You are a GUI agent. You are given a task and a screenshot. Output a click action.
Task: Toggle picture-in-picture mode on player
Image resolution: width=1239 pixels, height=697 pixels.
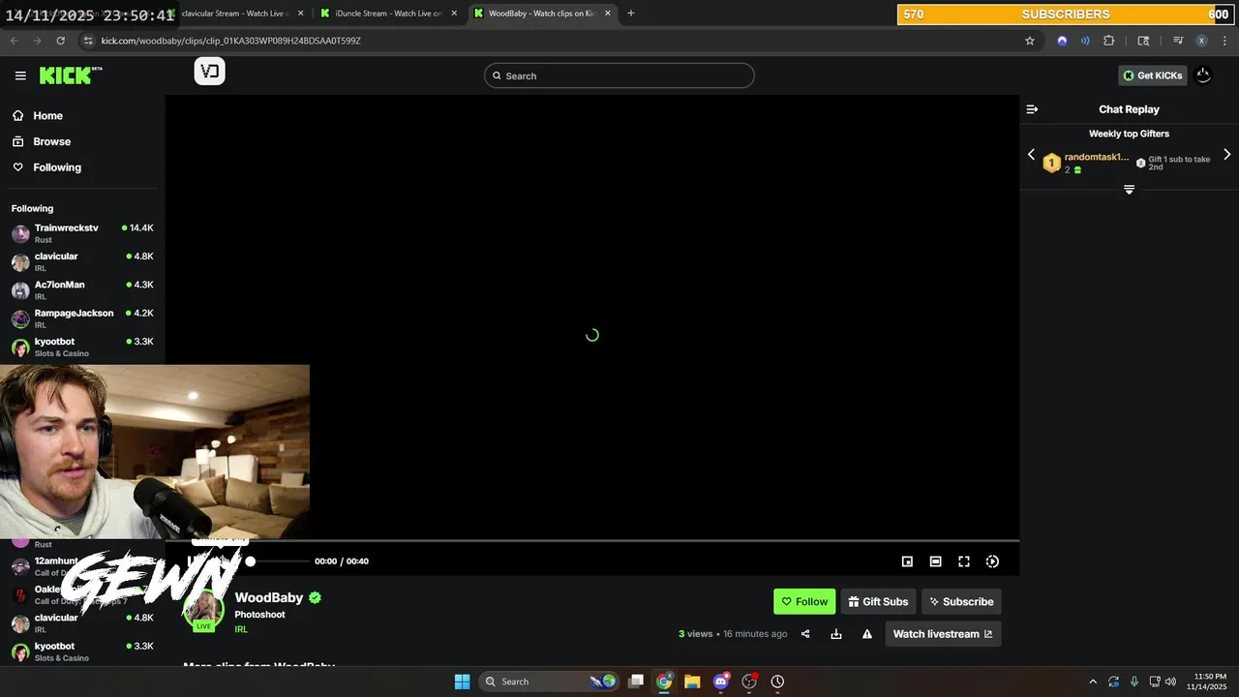907,561
